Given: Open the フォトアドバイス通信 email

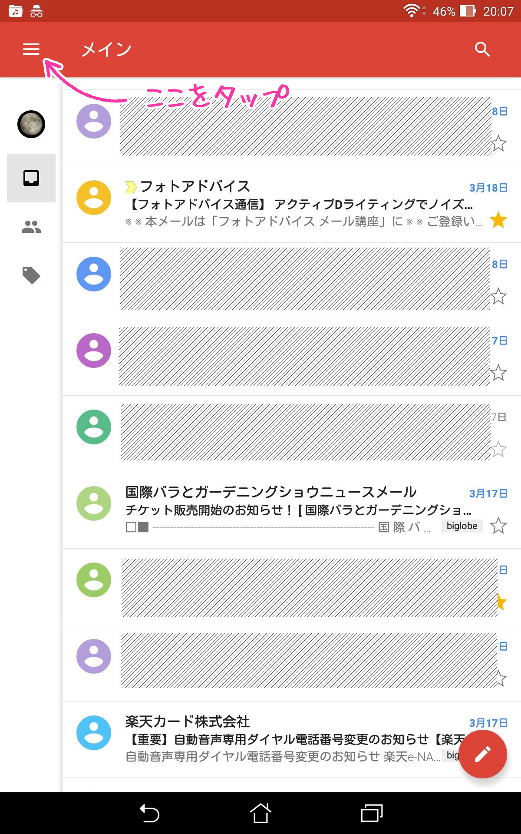Looking at the screenshot, I should click(300, 204).
